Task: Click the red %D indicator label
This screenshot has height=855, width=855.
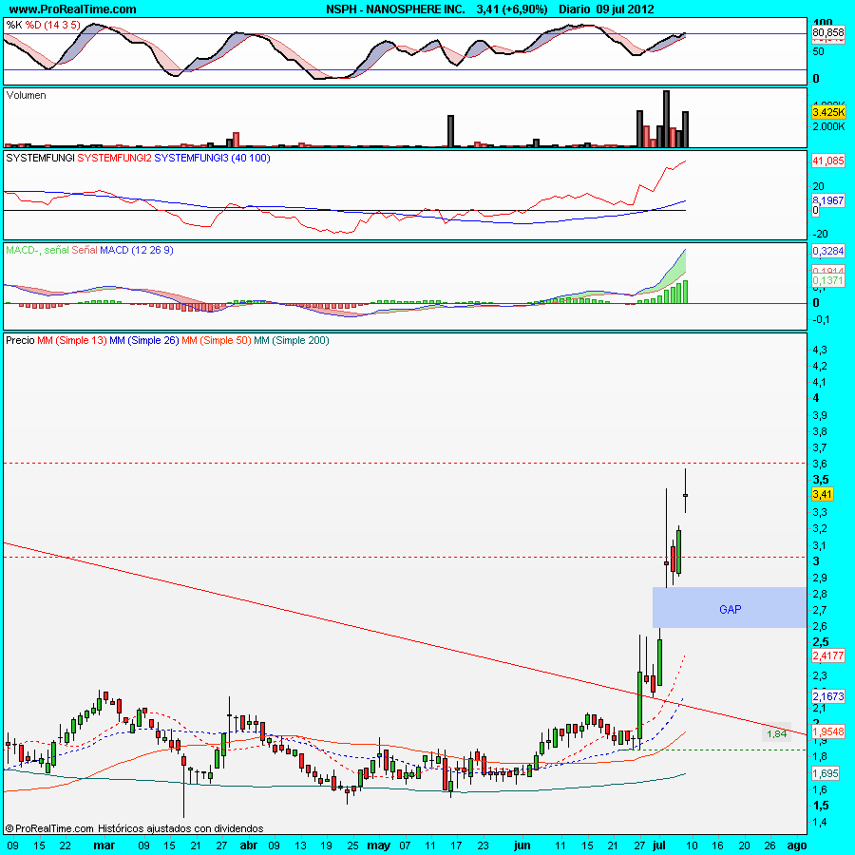Action: tap(53, 25)
